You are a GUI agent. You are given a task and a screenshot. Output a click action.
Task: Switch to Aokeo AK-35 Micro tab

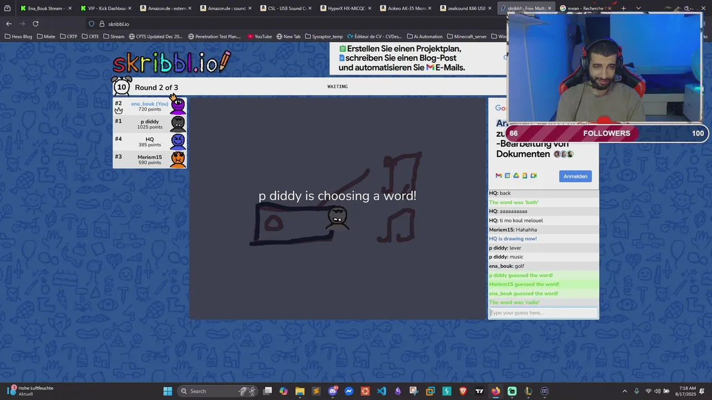tap(406, 8)
